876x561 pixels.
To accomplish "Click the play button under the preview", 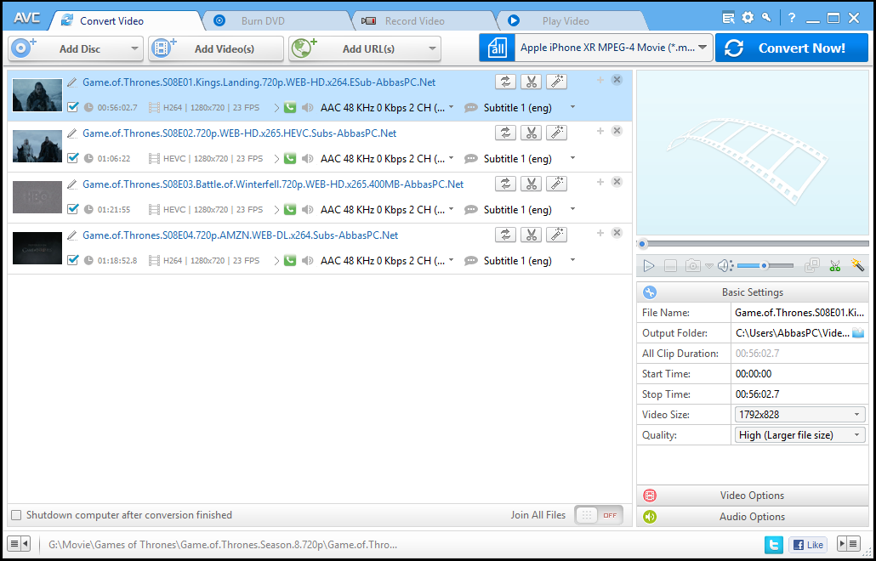I will (x=649, y=266).
